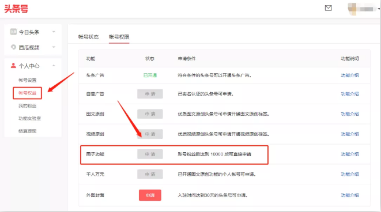Click the 状态 column header
This screenshot has height=212, width=381.
(150, 59)
